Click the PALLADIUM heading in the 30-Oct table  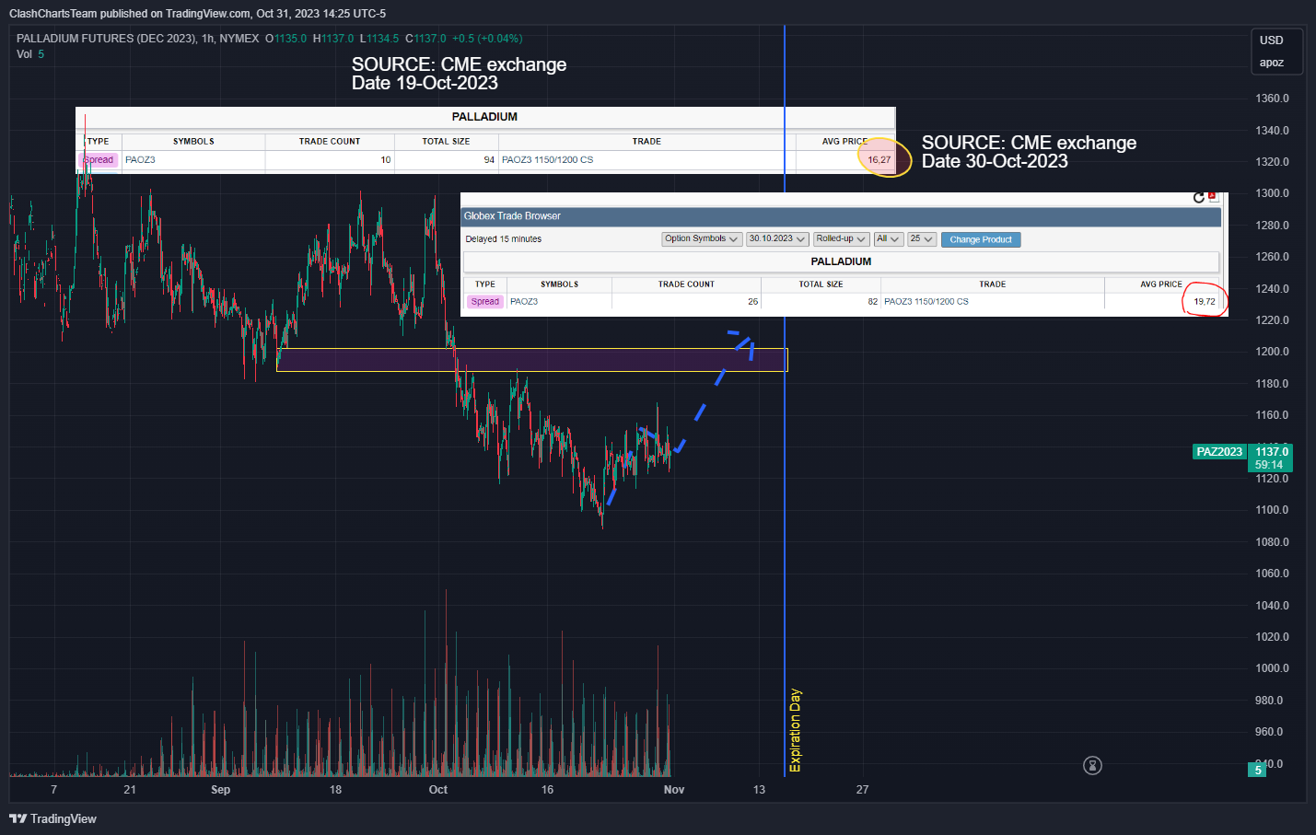point(841,261)
